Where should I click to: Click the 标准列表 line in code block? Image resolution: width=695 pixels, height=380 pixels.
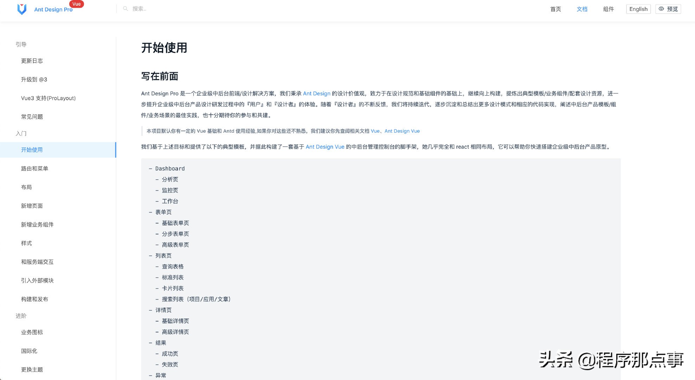coord(173,278)
